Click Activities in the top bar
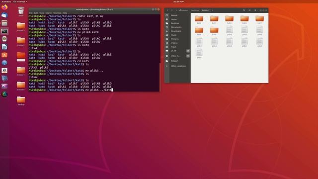Viewport: 318px width, 179px height. 6,1
